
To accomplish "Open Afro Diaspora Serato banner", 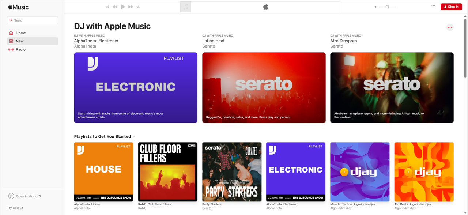I will click(x=392, y=88).
